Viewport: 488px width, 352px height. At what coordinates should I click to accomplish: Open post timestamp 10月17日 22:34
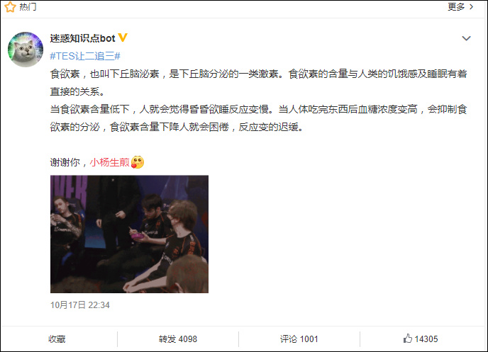[80, 305]
